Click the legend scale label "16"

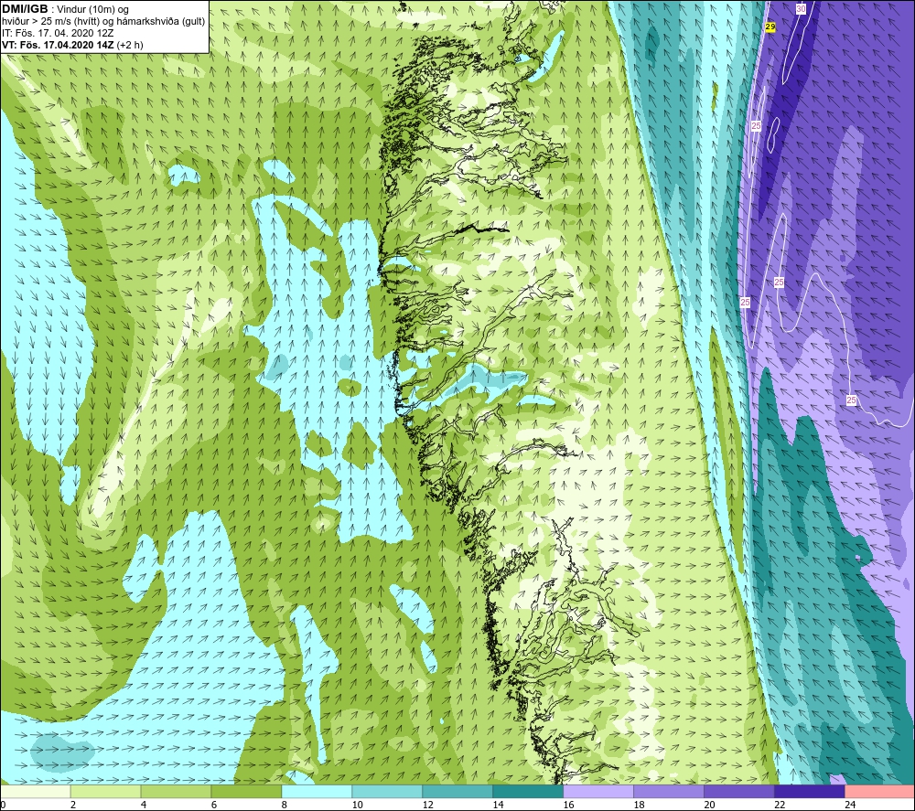pyautogui.click(x=568, y=805)
